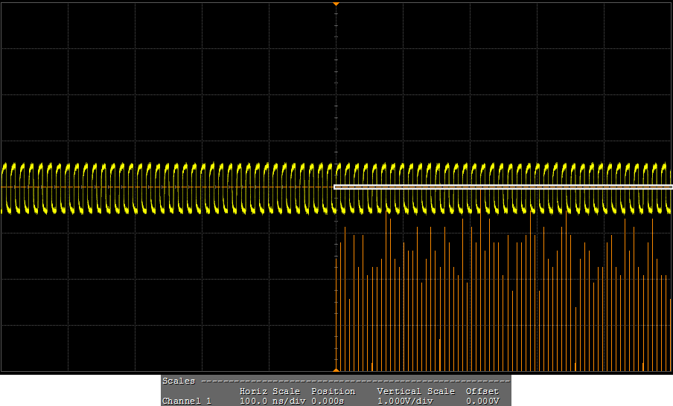Screen dimensions: 673x406
Task: Select the Channel 1 row label
Action: point(187,401)
